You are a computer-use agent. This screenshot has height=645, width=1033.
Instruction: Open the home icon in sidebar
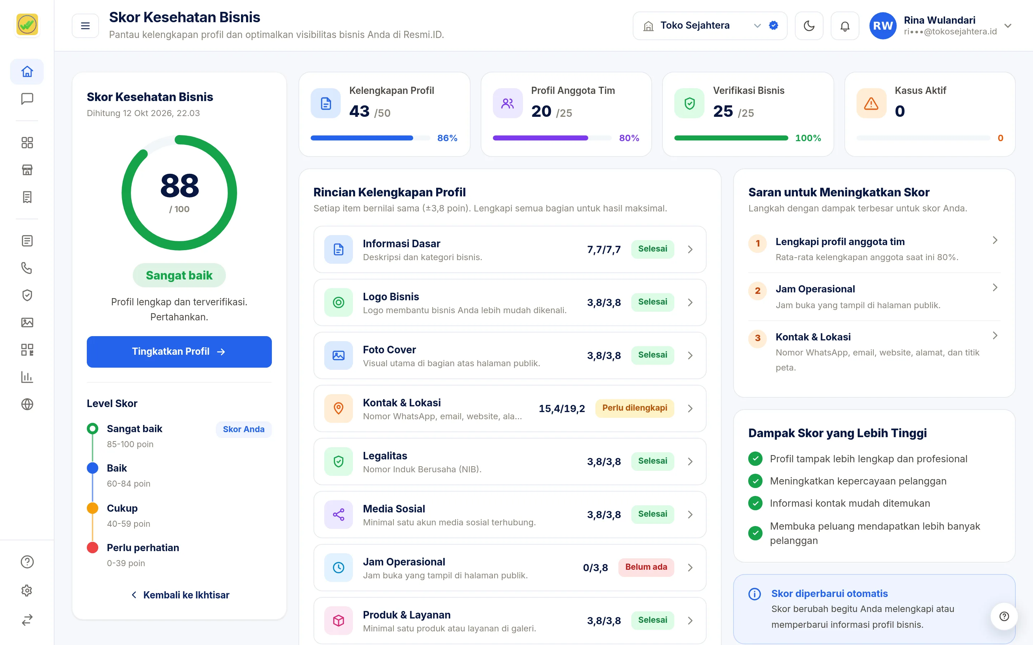[x=27, y=71]
